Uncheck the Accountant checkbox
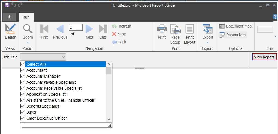Image resolution: width=278 pixels, height=134 pixels. 23,70
